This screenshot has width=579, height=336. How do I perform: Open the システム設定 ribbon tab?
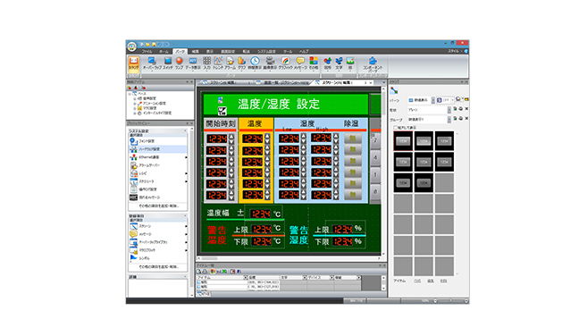[266, 51]
